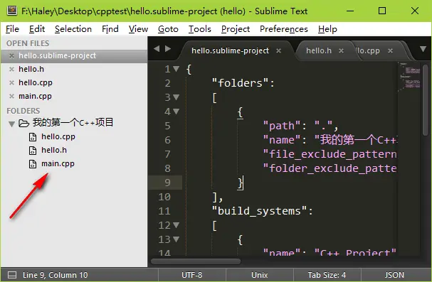Click Sublime Text app icon in title bar

(12, 11)
